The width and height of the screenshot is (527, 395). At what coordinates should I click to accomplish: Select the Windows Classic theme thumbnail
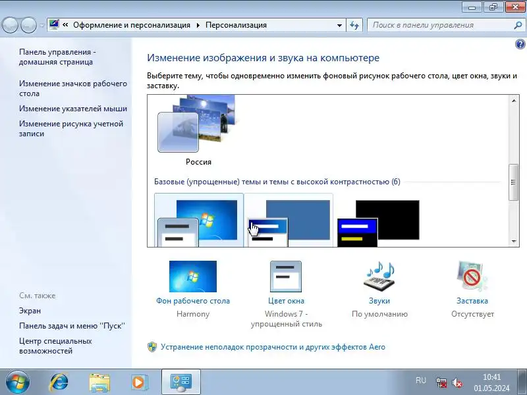(x=289, y=221)
